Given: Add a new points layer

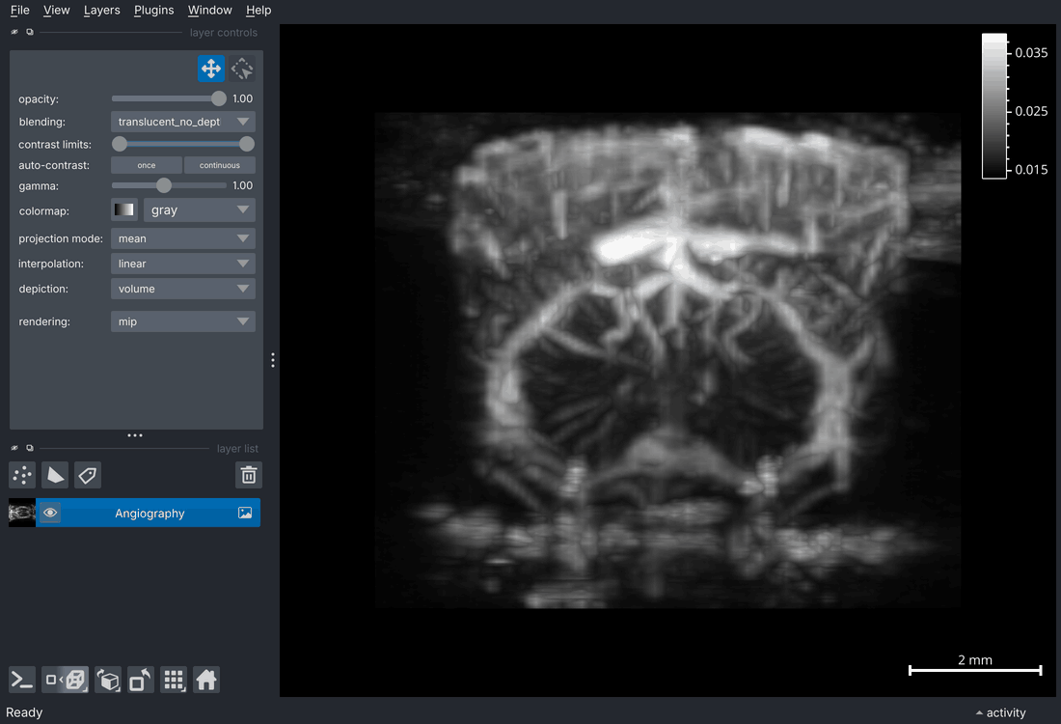Looking at the screenshot, I should point(21,475).
